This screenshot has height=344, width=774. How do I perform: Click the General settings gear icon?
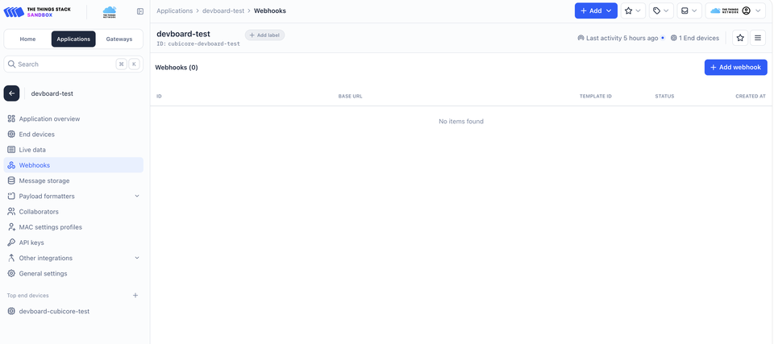click(x=11, y=273)
